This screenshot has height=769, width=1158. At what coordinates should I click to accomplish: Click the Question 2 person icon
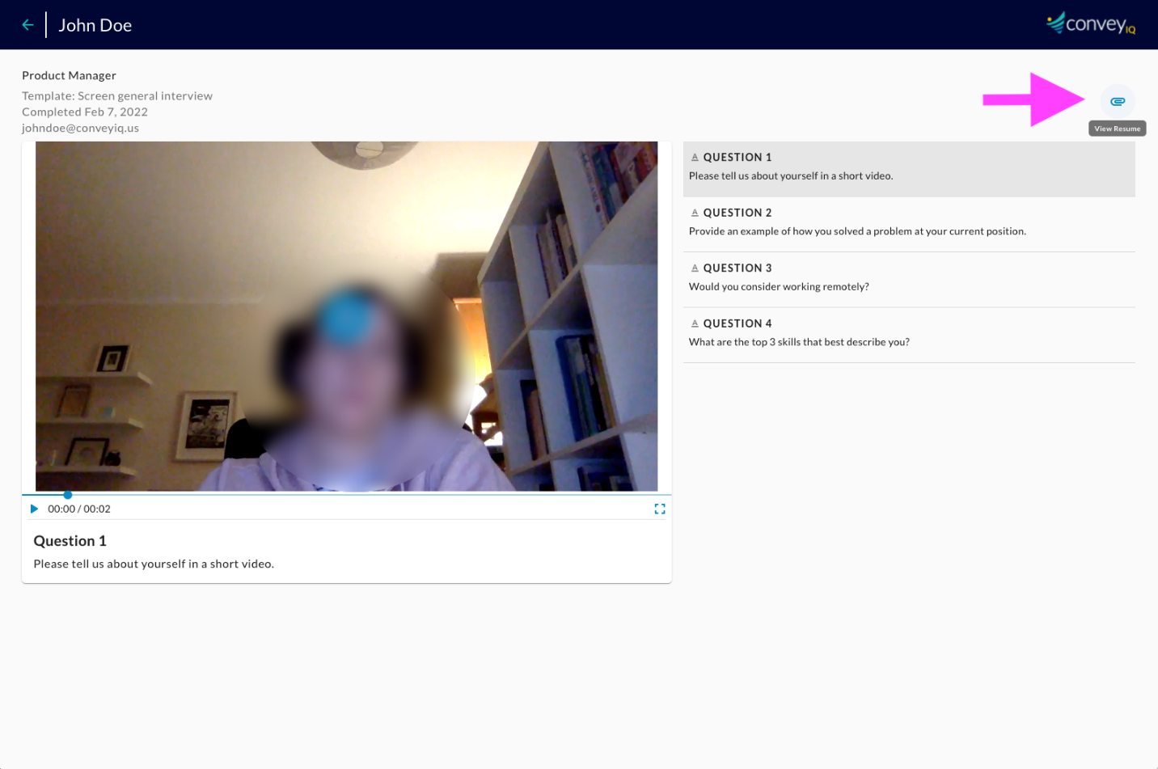(x=695, y=213)
